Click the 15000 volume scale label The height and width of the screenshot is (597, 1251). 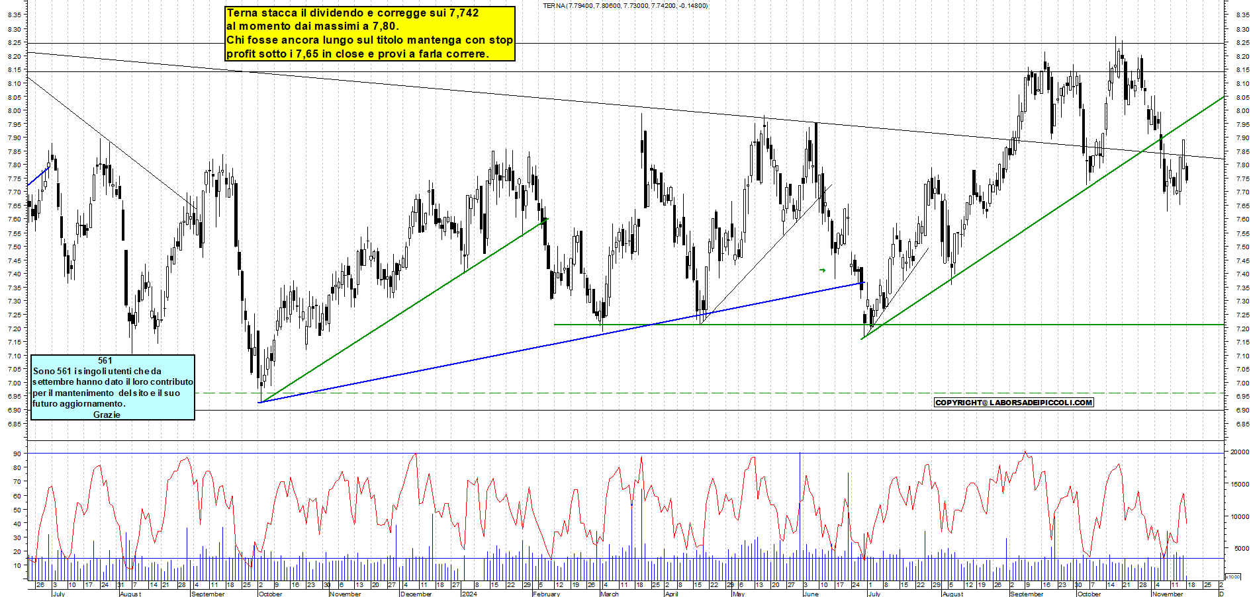[1239, 485]
